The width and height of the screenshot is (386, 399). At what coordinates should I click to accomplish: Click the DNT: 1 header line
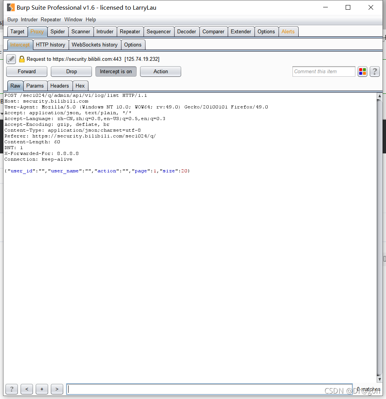click(x=14, y=148)
